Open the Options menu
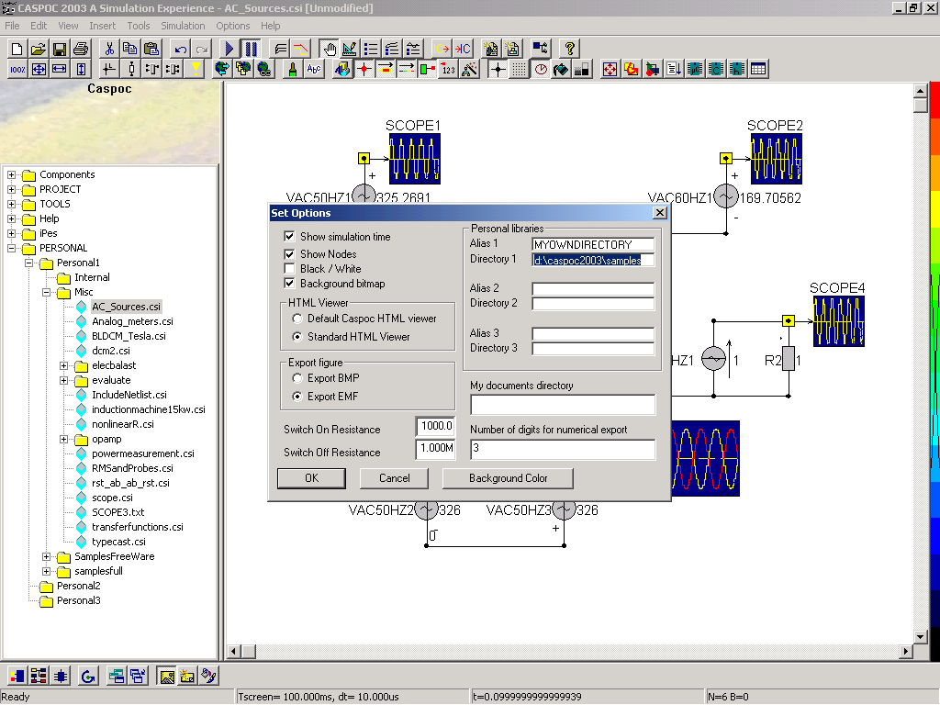940x705 pixels. click(232, 26)
